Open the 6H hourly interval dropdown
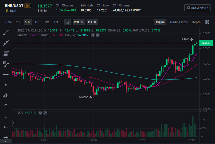Image resolution: width=215 pixels, height=144 pixels. tap(28, 22)
